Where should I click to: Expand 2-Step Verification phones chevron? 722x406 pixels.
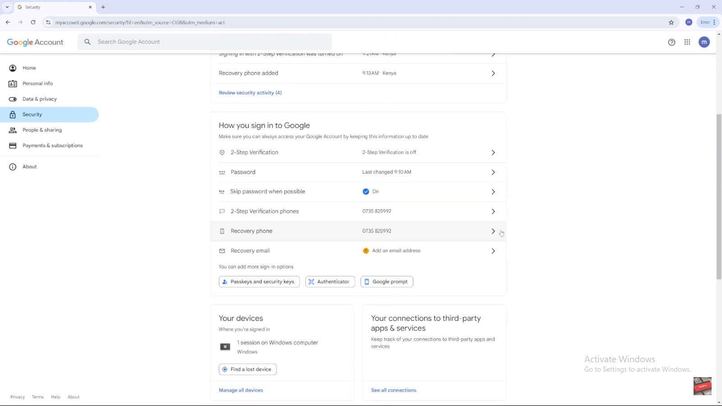[x=493, y=212]
